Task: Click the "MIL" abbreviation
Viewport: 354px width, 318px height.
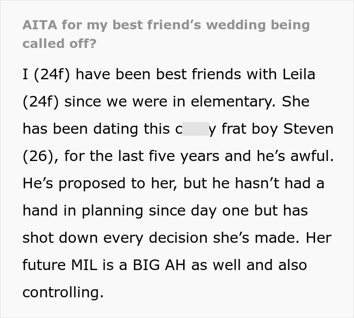Action: [x=84, y=265]
